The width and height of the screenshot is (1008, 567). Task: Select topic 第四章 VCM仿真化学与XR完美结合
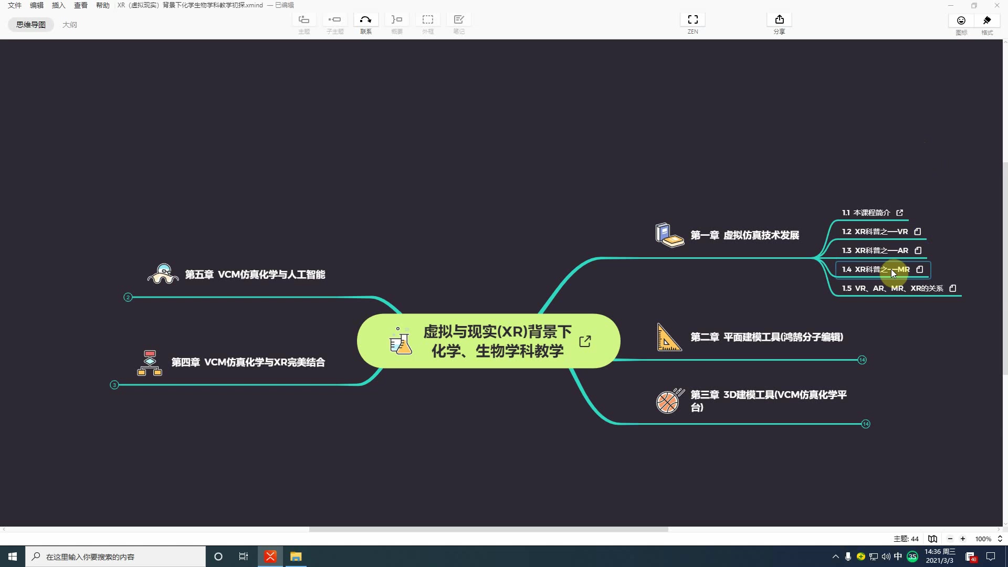click(248, 362)
